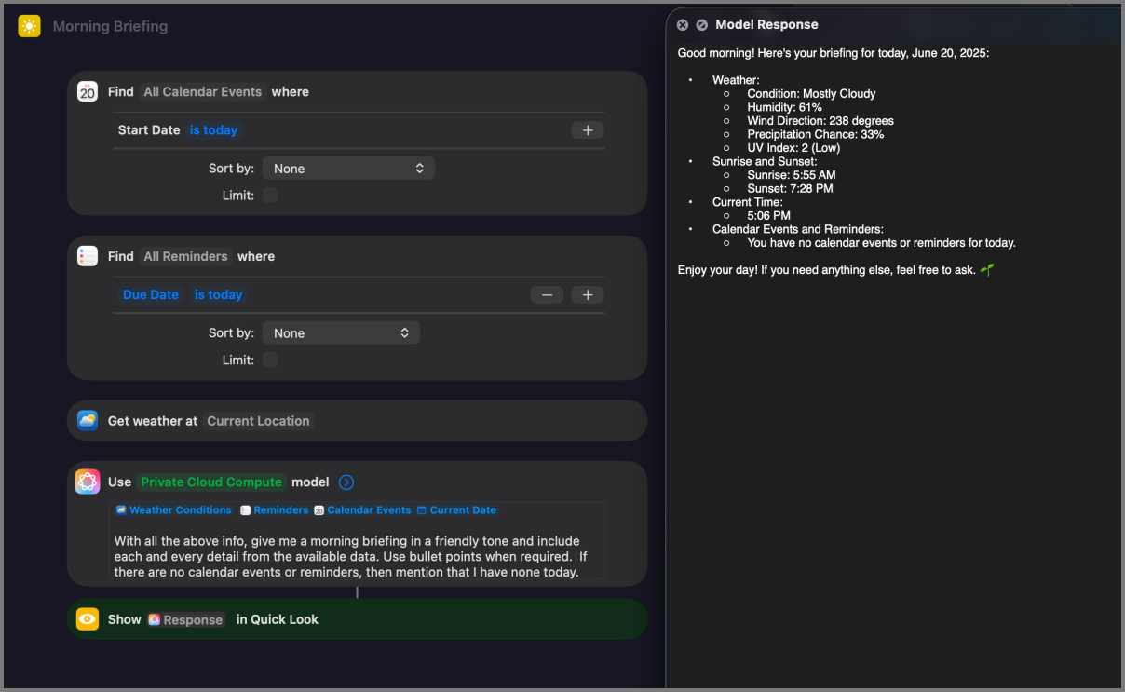Viewport: 1125px width, 692px height.
Task: Close the Model Response panel
Action: pyautogui.click(x=683, y=25)
